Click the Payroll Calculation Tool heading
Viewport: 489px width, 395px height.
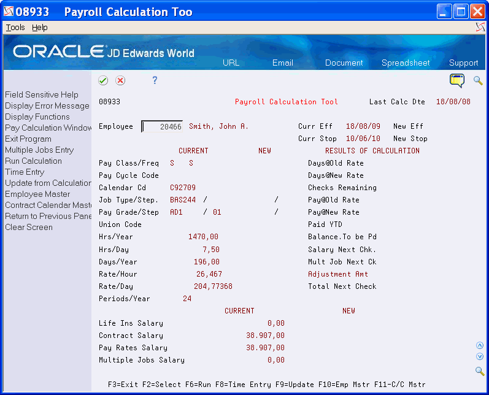287,102
